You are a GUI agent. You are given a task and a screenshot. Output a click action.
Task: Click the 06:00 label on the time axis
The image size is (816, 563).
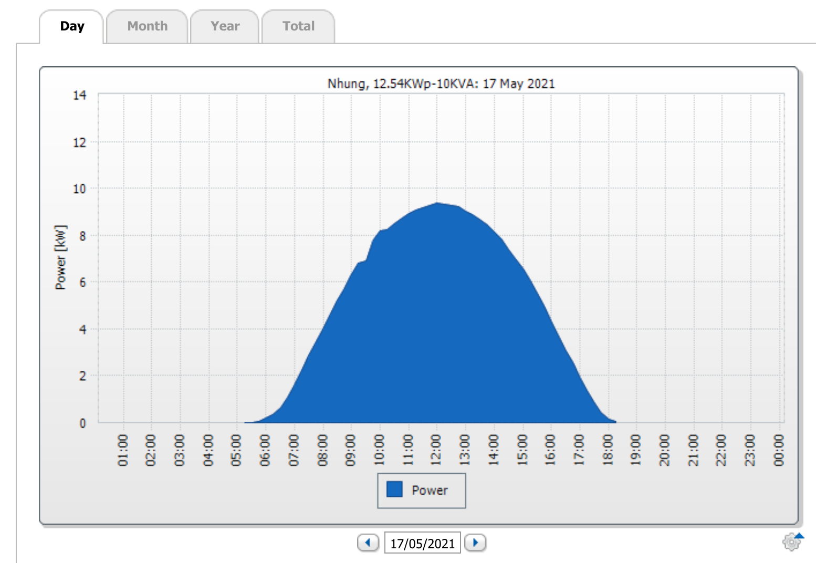point(265,450)
